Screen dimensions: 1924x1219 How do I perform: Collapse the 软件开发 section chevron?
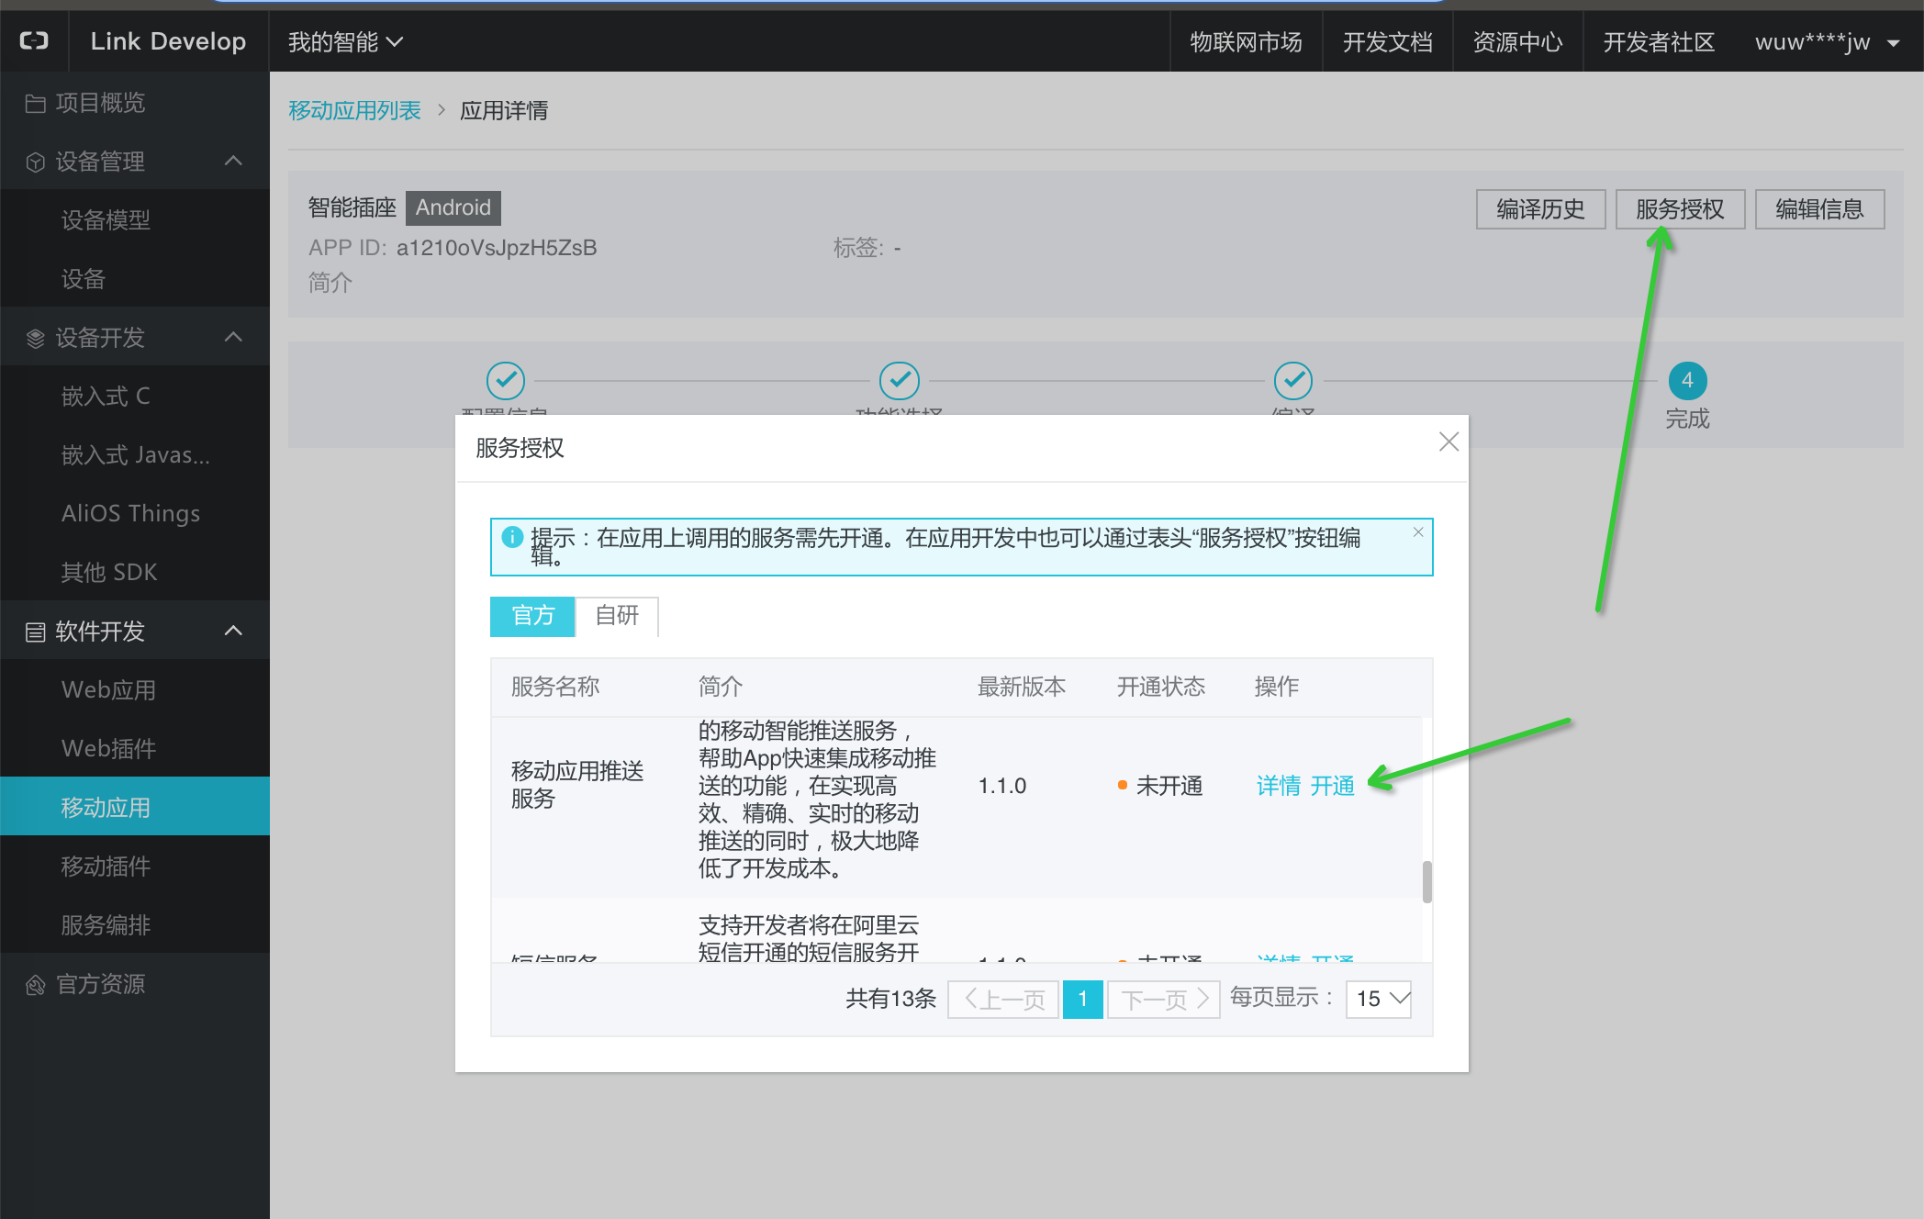click(234, 631)
